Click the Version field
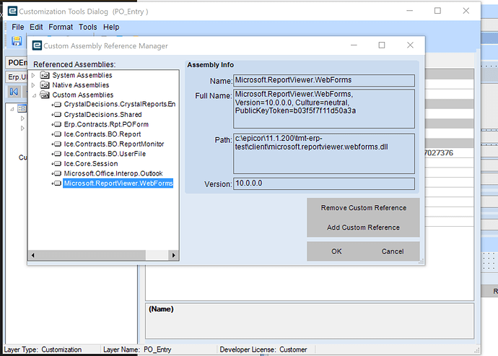Viewport: 498px width, 356px height. (x=324, y=183)
